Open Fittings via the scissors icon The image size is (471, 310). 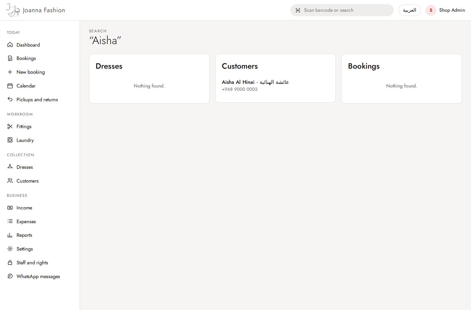pyautogui.click(x=10, y=126)
